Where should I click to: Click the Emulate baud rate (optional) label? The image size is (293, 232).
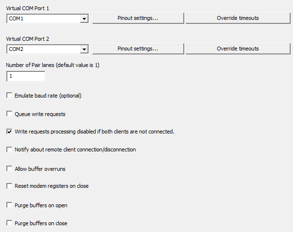[48, 96]
